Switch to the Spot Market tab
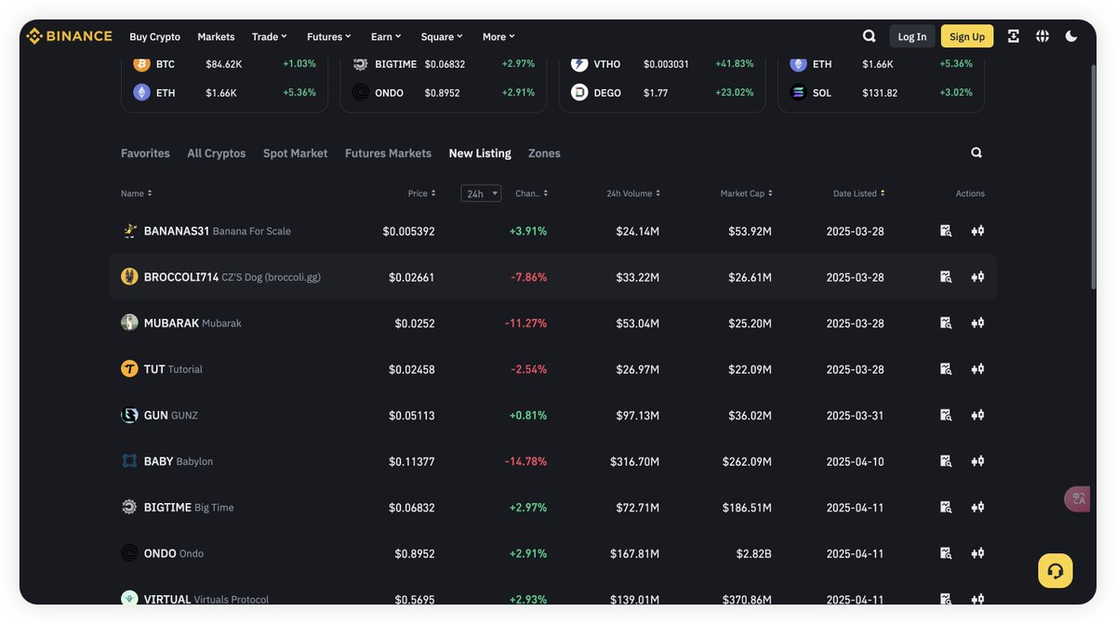Viewport: 1116px width, 624px height. pyautogui.click(x=296, y=153)
